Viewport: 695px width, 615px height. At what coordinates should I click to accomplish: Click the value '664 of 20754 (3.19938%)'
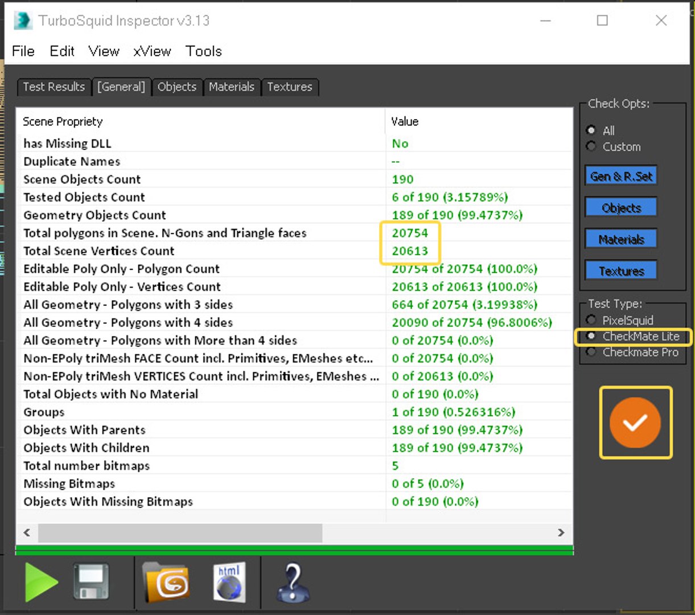point(464,305)
